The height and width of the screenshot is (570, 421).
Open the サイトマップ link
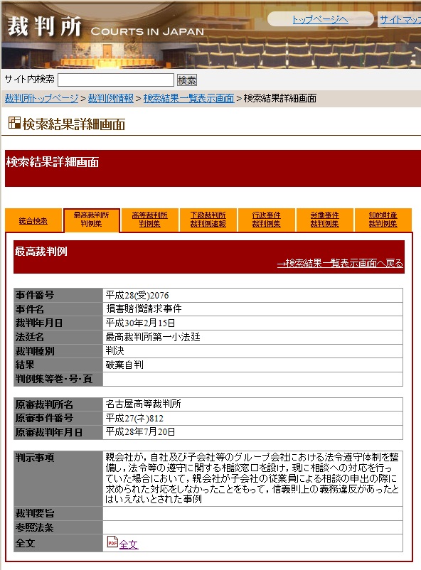click(x=400, y=20)
